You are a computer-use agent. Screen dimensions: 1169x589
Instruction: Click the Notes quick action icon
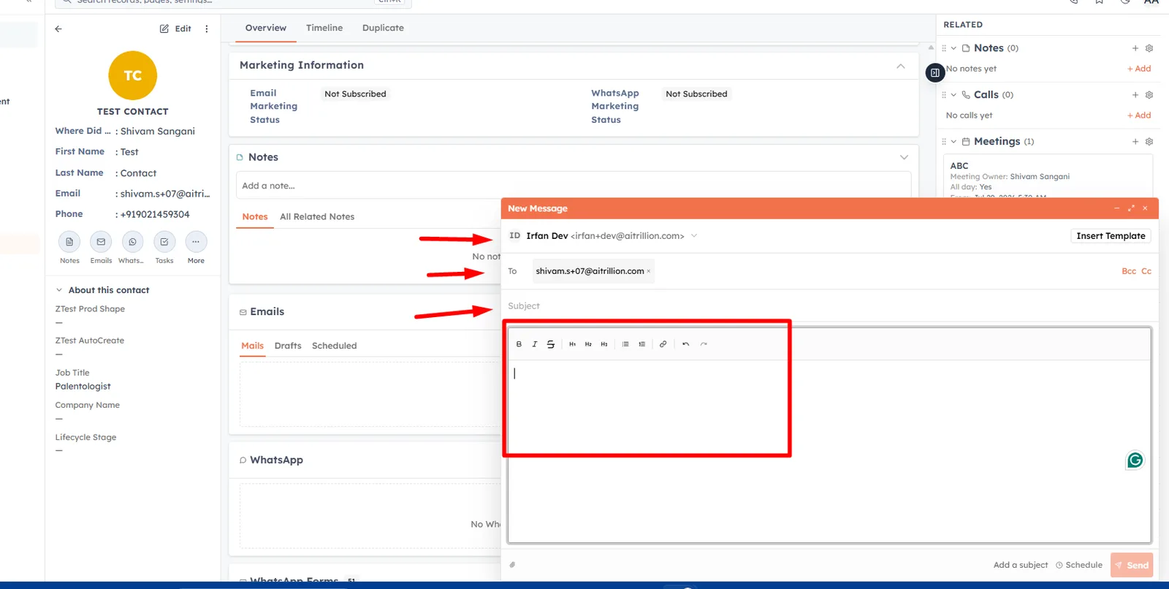pyautogui.click(x=69, y=242)
